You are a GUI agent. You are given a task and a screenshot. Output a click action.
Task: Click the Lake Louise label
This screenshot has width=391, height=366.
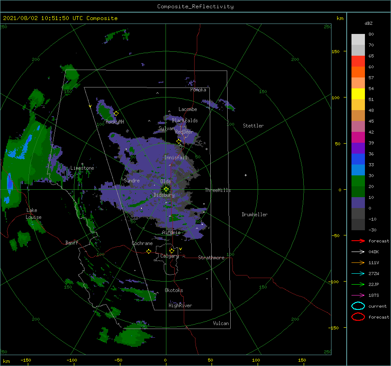tap(33, 214)
